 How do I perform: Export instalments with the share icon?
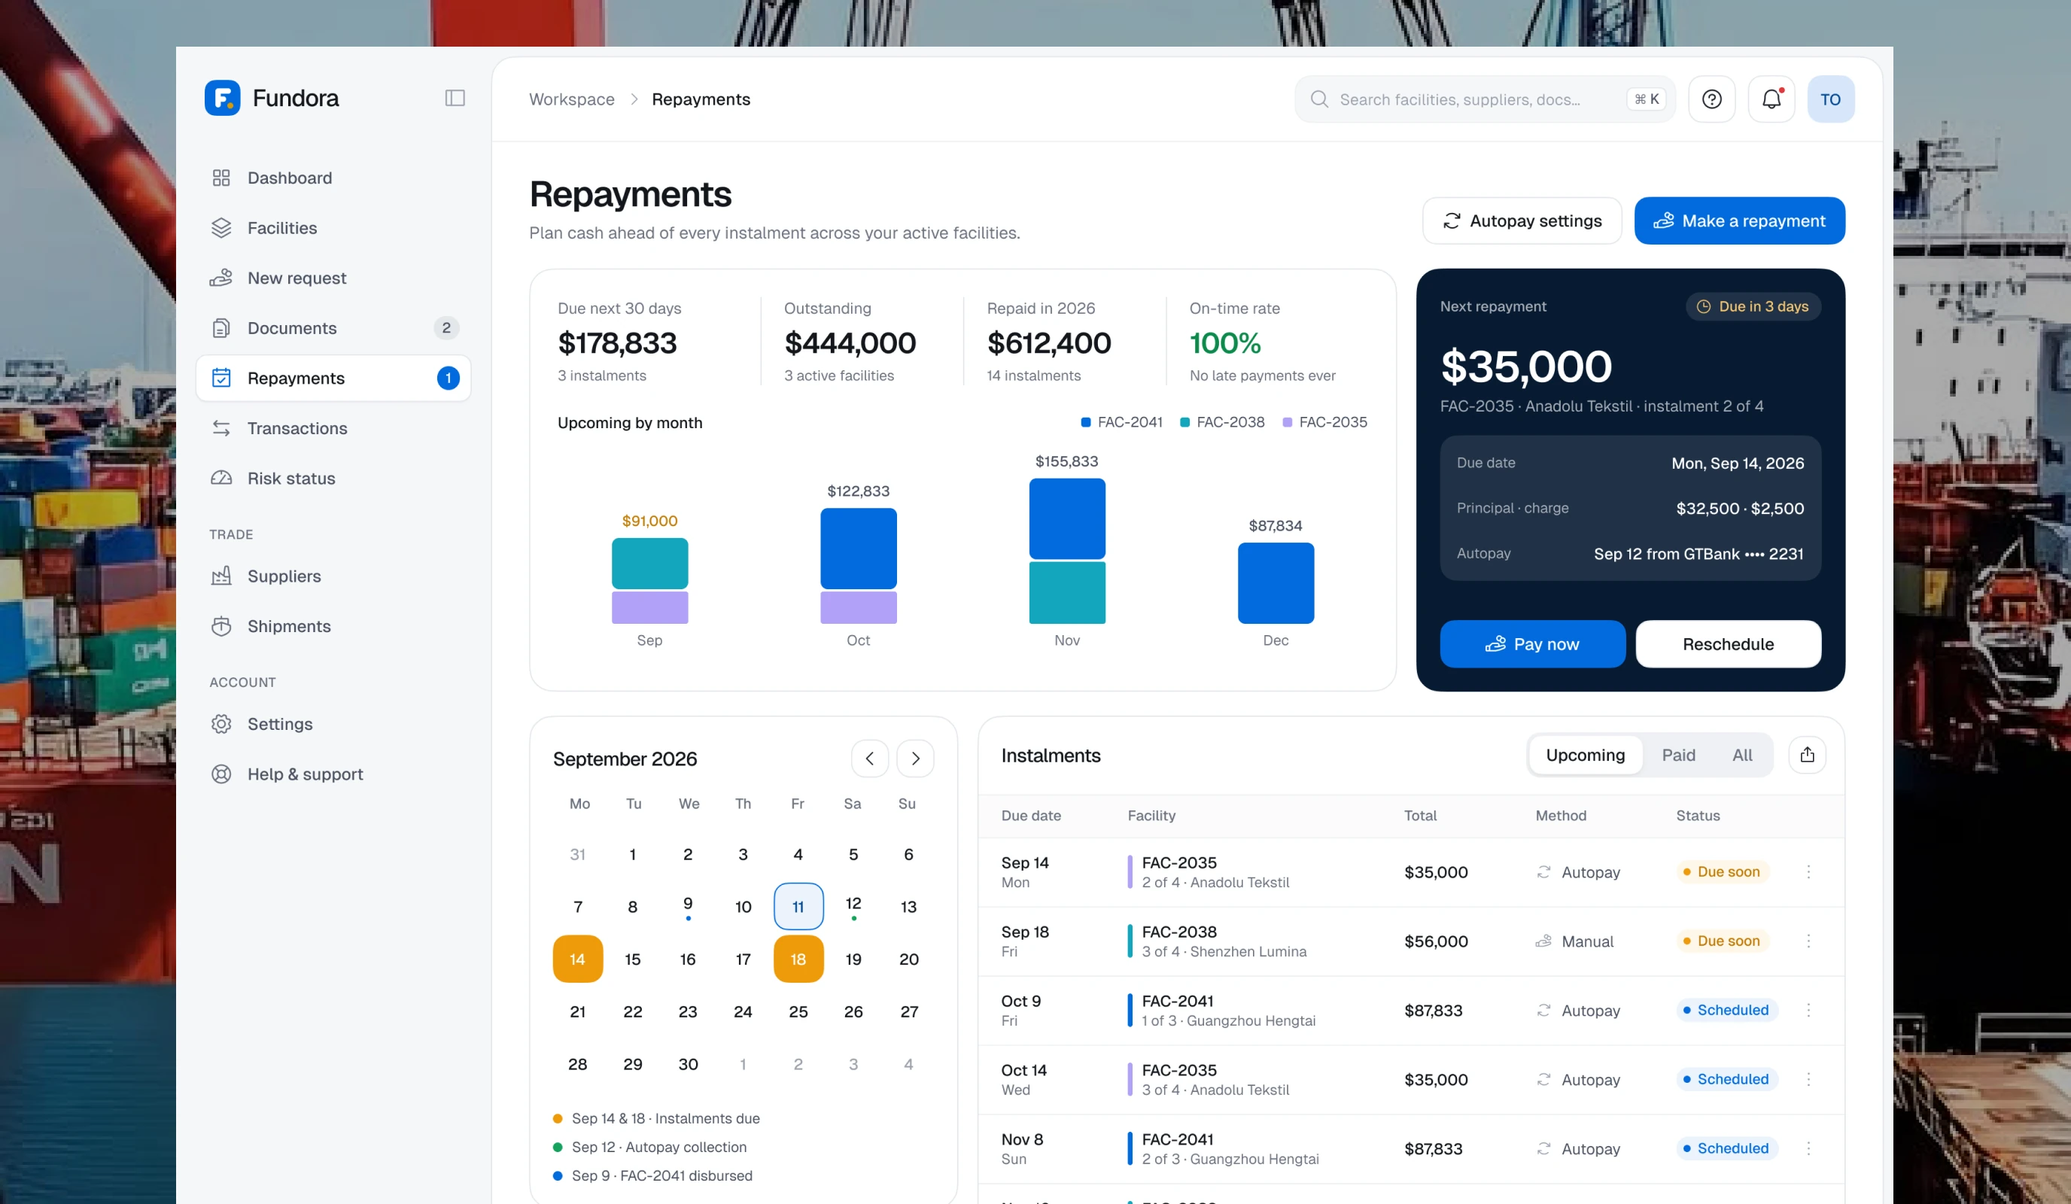pos(1806,755)
